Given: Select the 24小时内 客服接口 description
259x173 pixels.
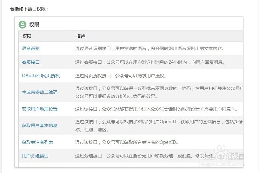Looking at the screenshot, I should pos(150,62).
